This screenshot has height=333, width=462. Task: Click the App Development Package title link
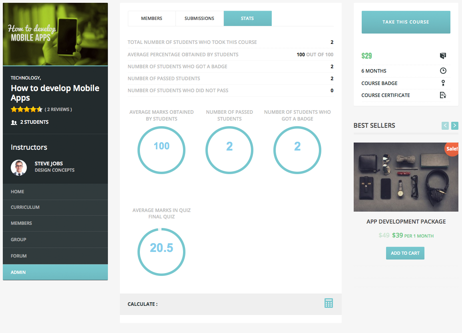coord(406,222)
